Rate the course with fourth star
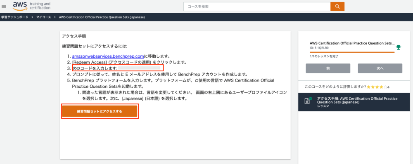The height and width of the screenshot is (164, 413). (x=381, y=87)
